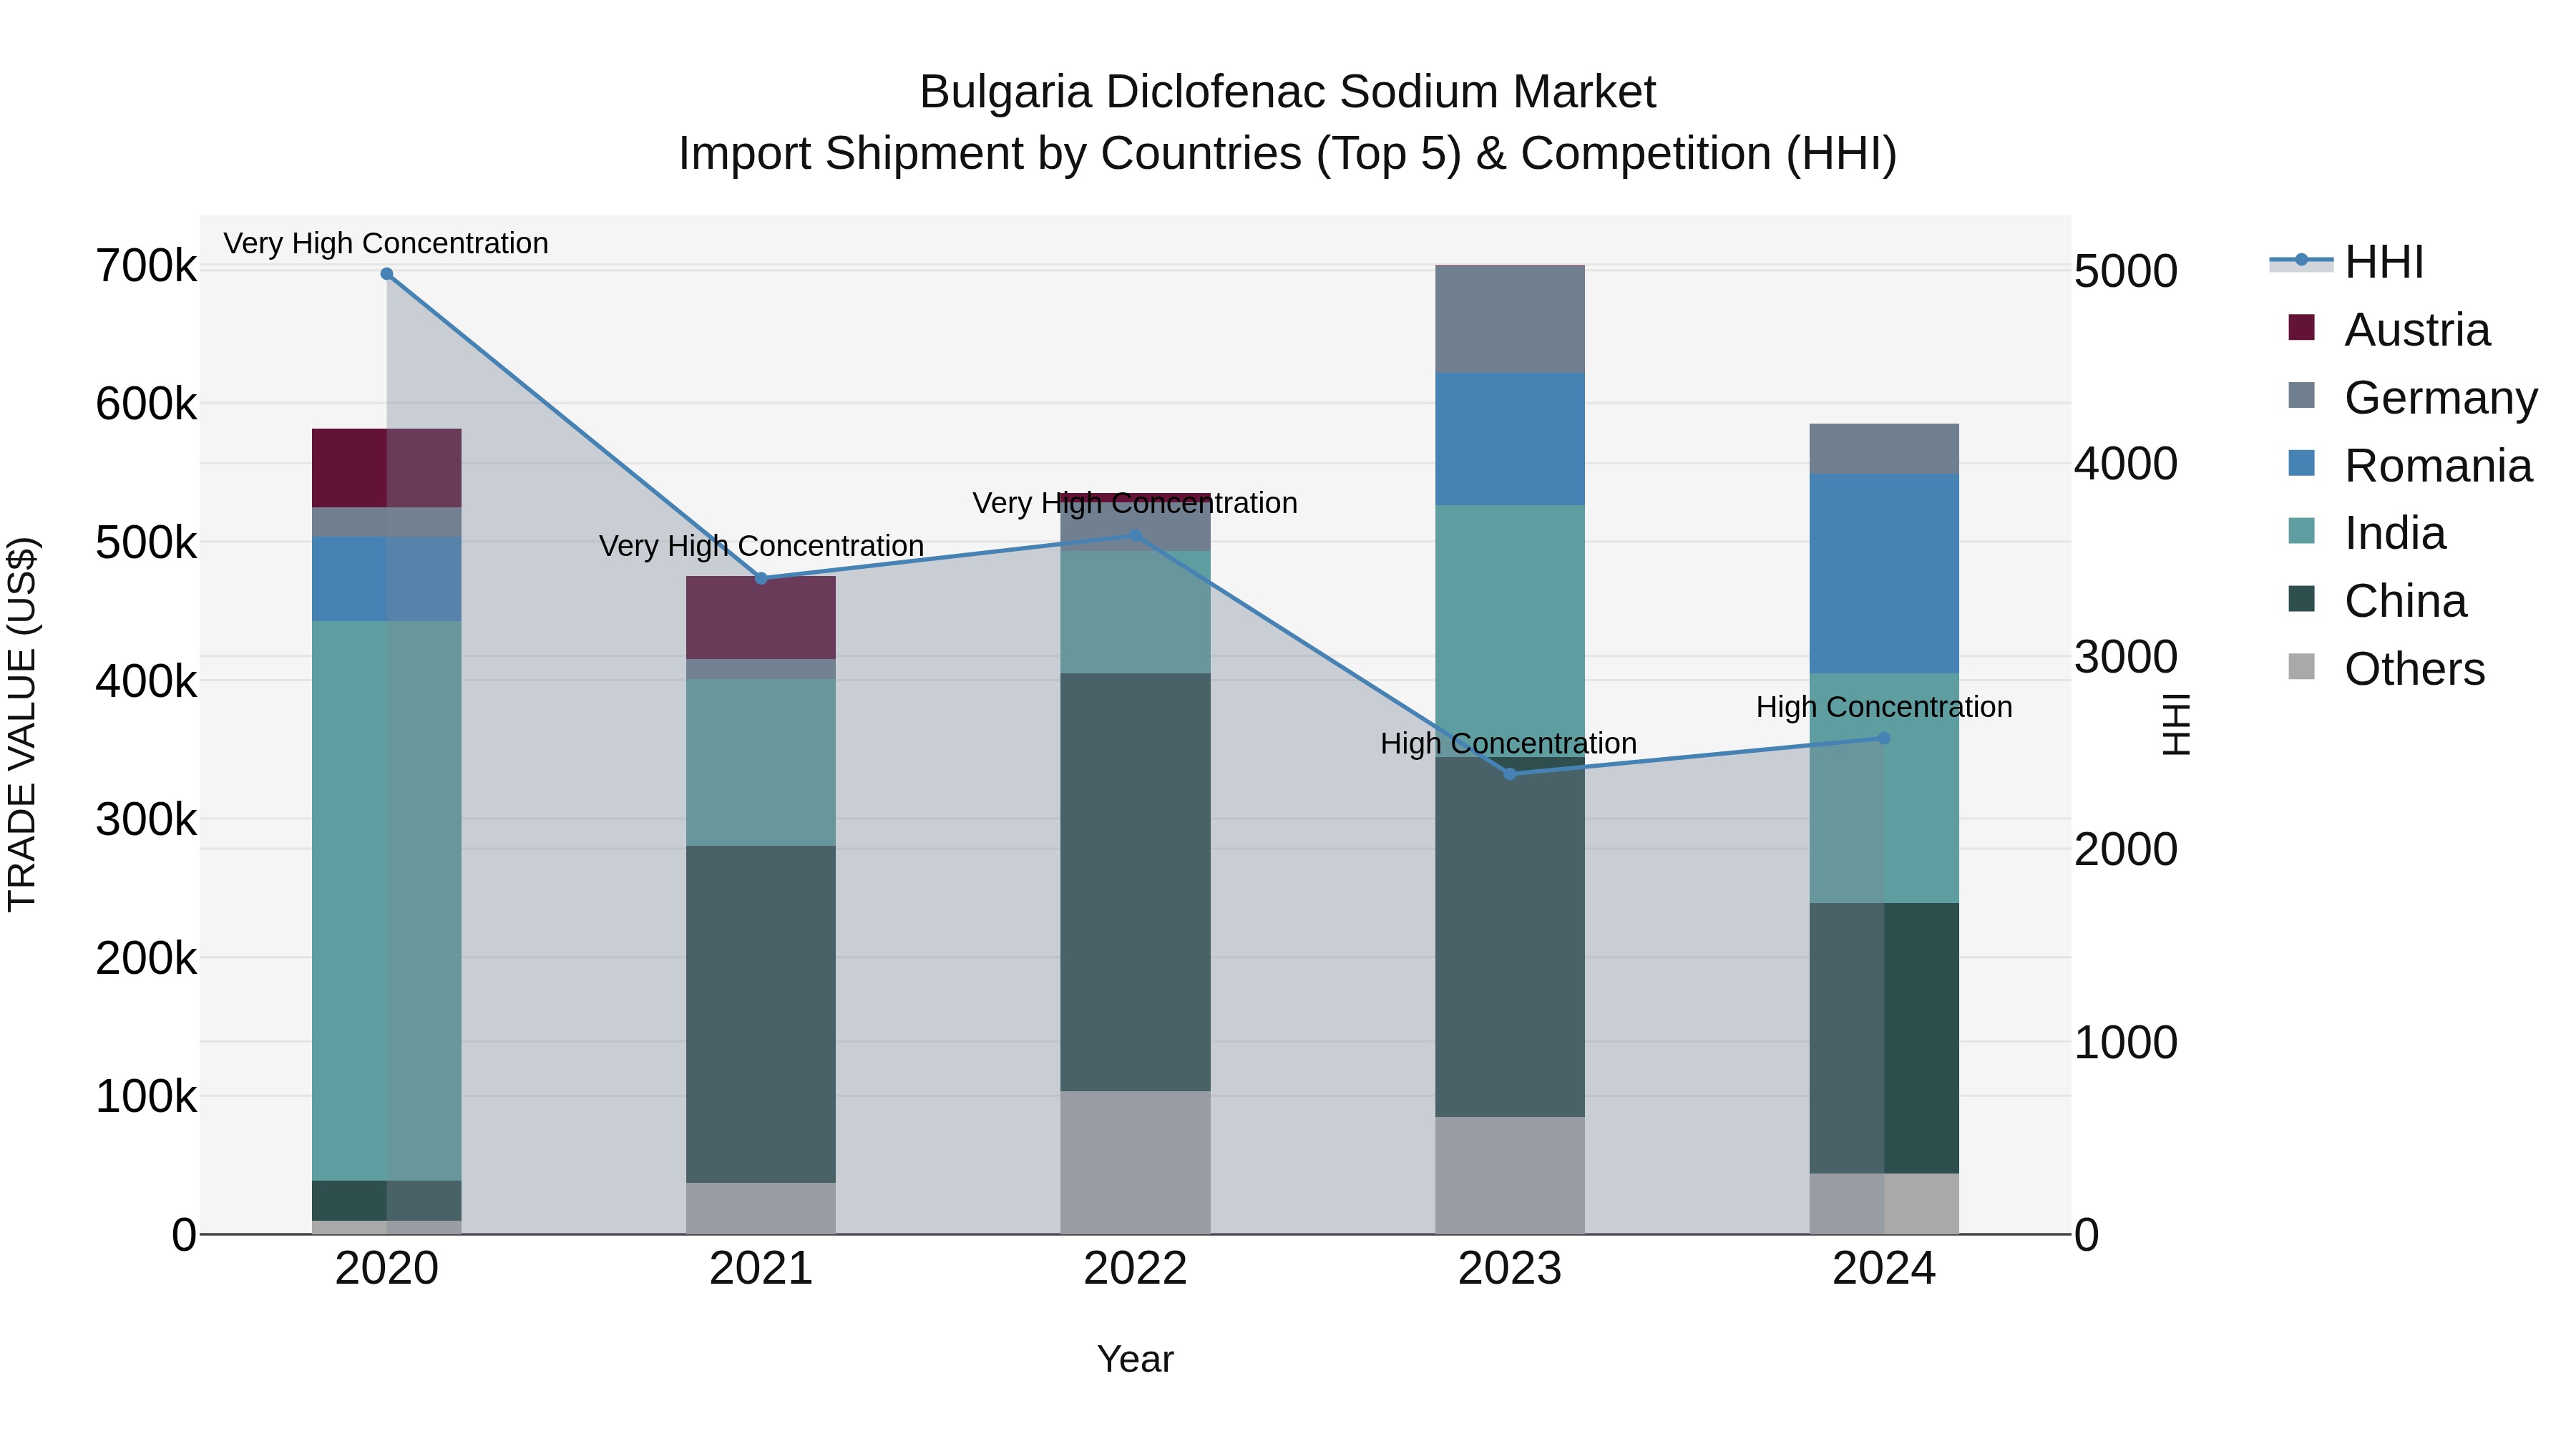This screenshot has height=1449, width=2576.
Task: Click the Year x-axis title
Action: coord(1135,1360)
